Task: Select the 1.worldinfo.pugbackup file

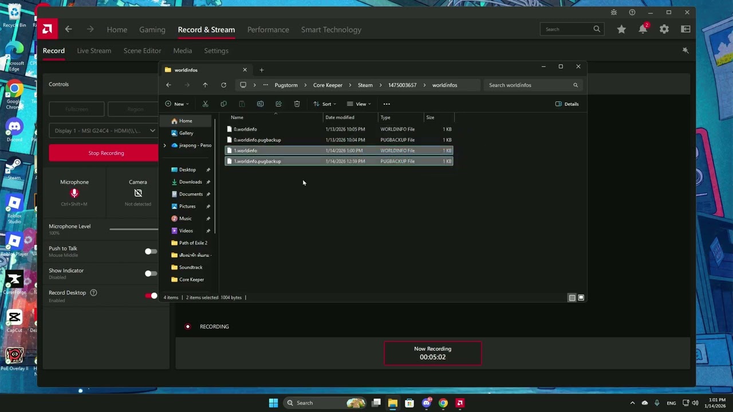Action: pyautogui.click(x=338, y=161)
